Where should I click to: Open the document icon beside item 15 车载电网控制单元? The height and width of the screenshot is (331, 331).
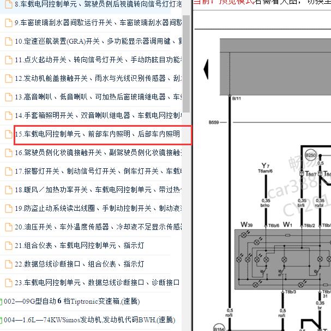click(8, 134)
